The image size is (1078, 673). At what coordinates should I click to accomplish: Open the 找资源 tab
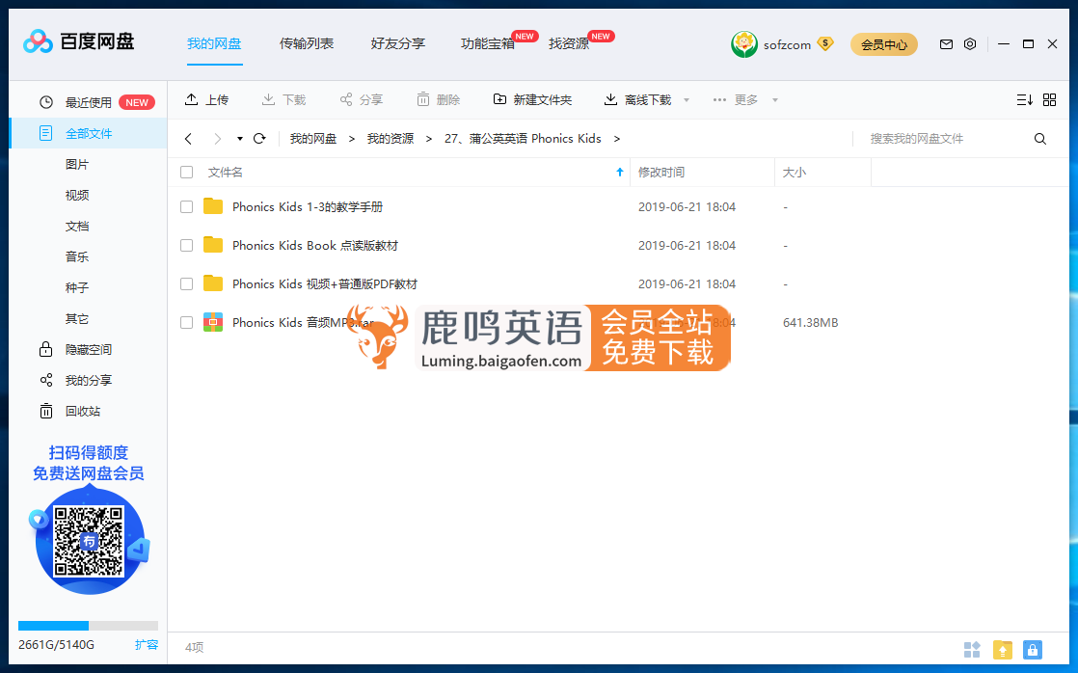pos(569,44)
